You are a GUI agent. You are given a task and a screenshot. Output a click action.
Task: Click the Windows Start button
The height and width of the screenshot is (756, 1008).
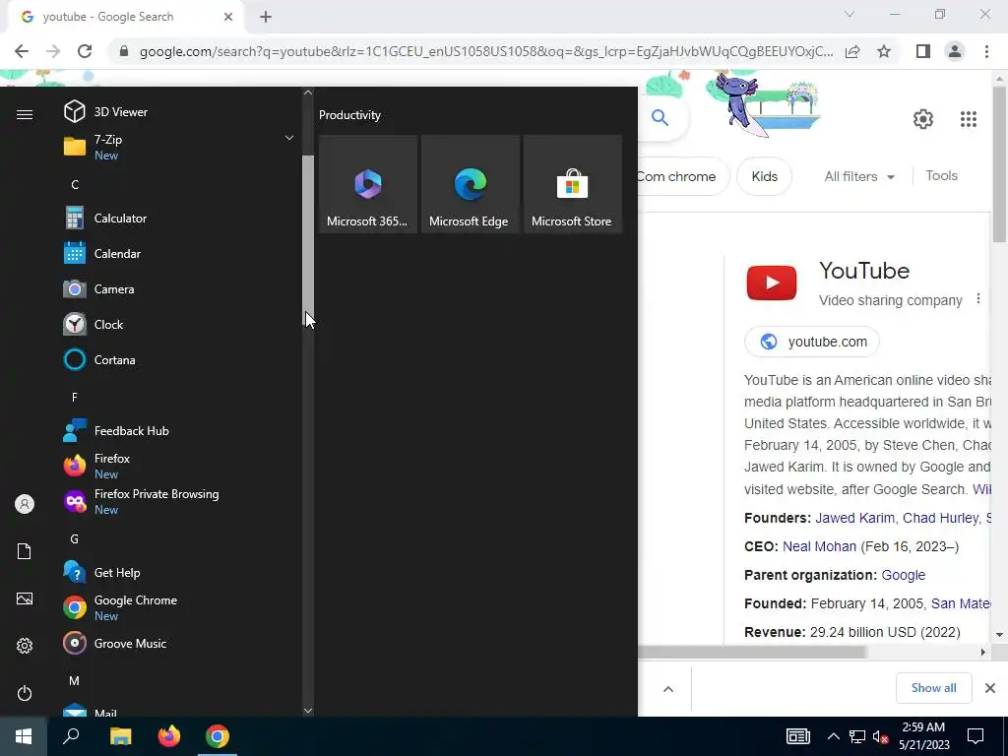point(24,736)
